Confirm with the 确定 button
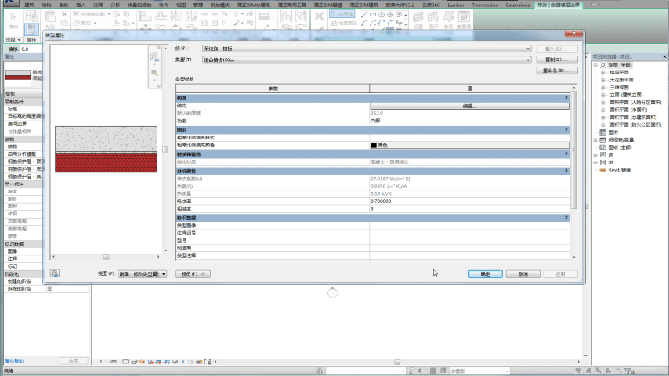 click(x=485, y=274)
